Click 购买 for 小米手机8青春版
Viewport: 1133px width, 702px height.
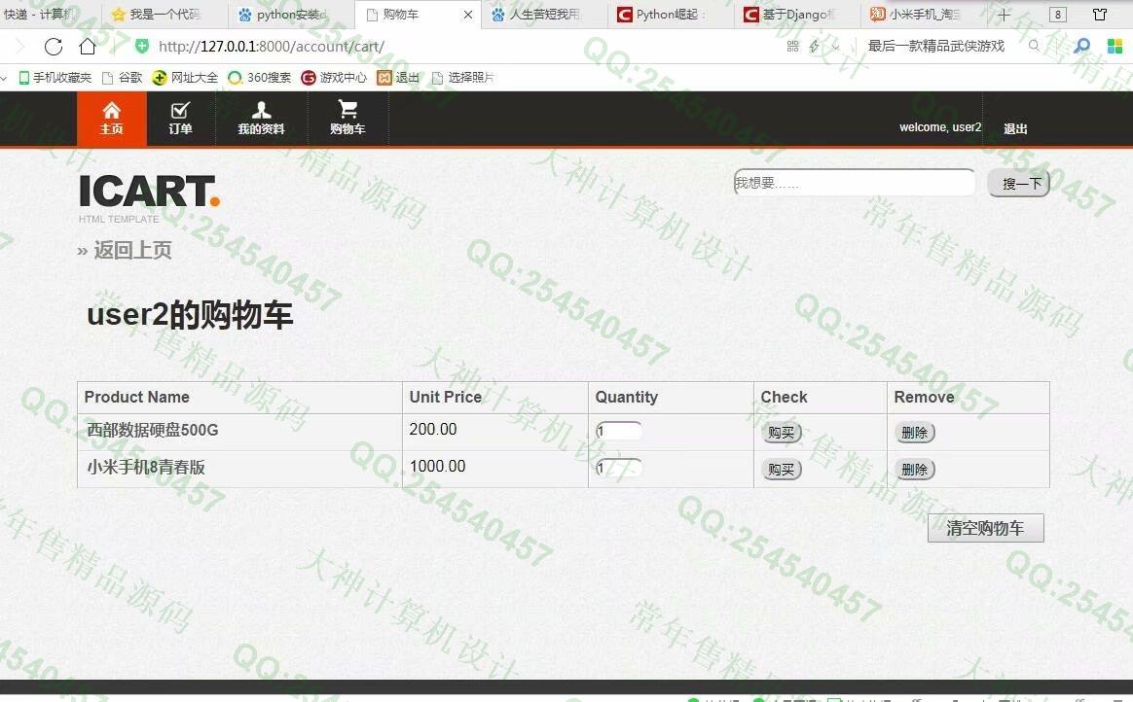[781, 469]
